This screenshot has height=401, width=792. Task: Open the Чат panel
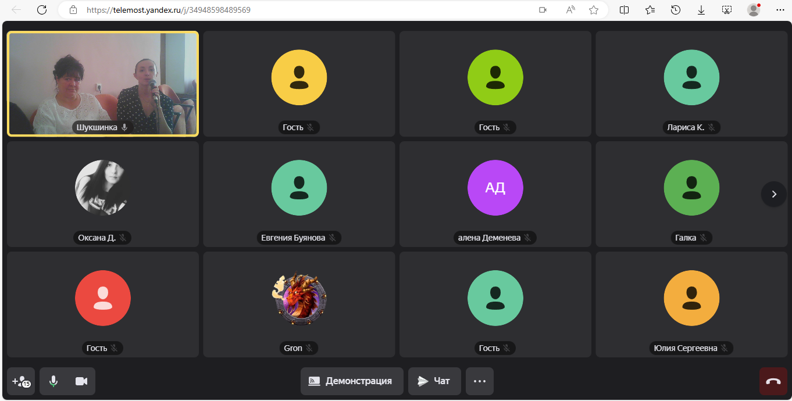point(434,381)
